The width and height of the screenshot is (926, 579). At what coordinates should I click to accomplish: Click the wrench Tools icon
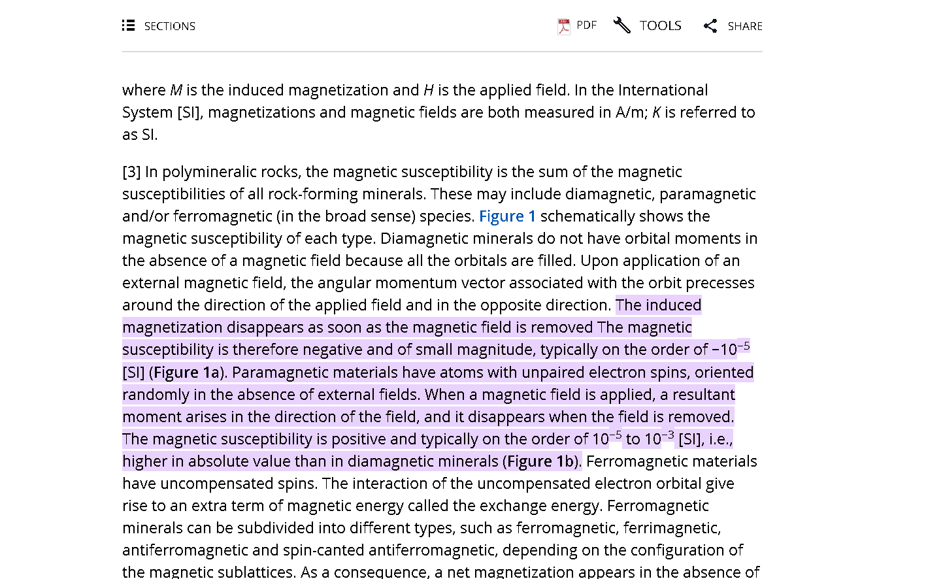click(621, 25)
